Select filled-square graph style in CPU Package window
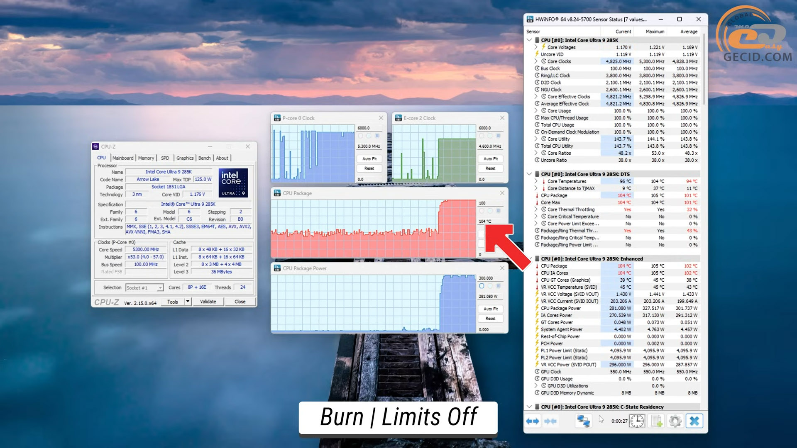Image resolution: width=797 pixels, height=448 pixels. pos(498,211)
